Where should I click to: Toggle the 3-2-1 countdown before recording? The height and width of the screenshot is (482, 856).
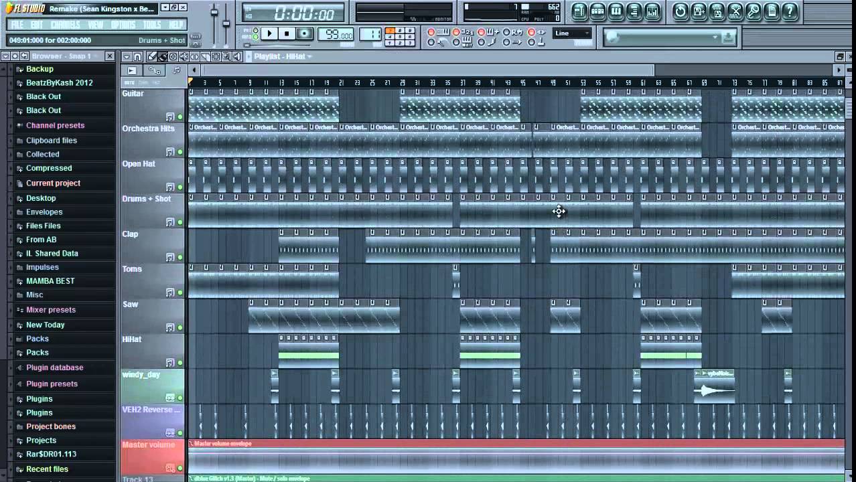(462, 32)
